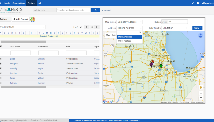Toggle the select-all checkbox in header
Screen dimensions: 214x122
click(x=1, y=46)
